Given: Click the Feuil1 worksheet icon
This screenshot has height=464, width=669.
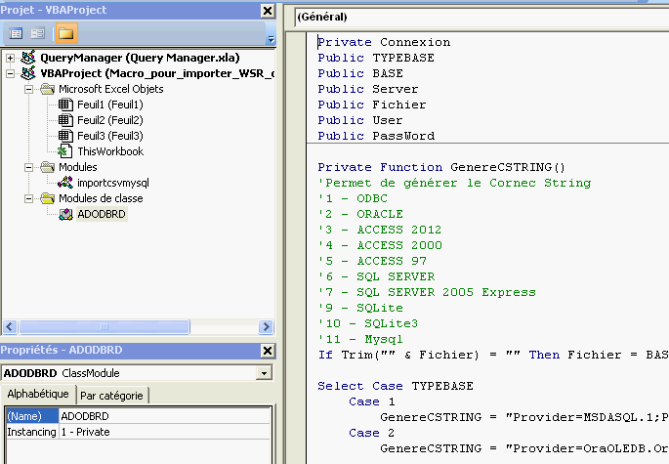Looking at the screenshot, I should coord(65,105).
